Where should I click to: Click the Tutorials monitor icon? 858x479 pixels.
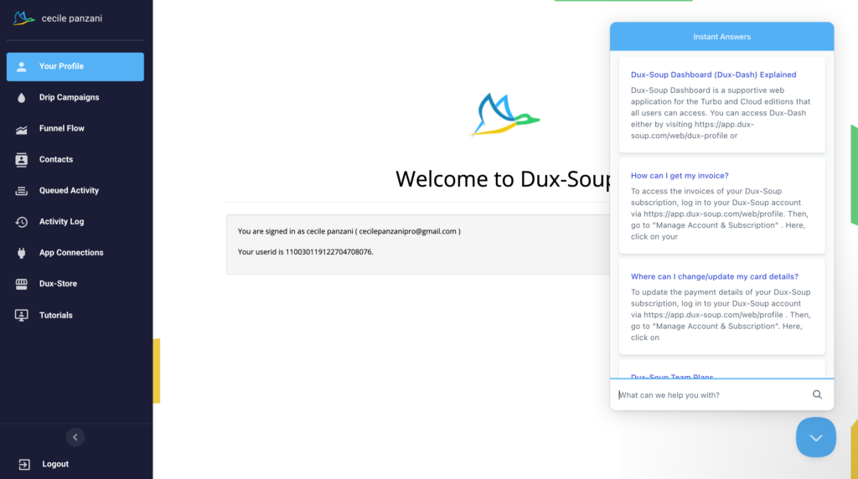21,315
